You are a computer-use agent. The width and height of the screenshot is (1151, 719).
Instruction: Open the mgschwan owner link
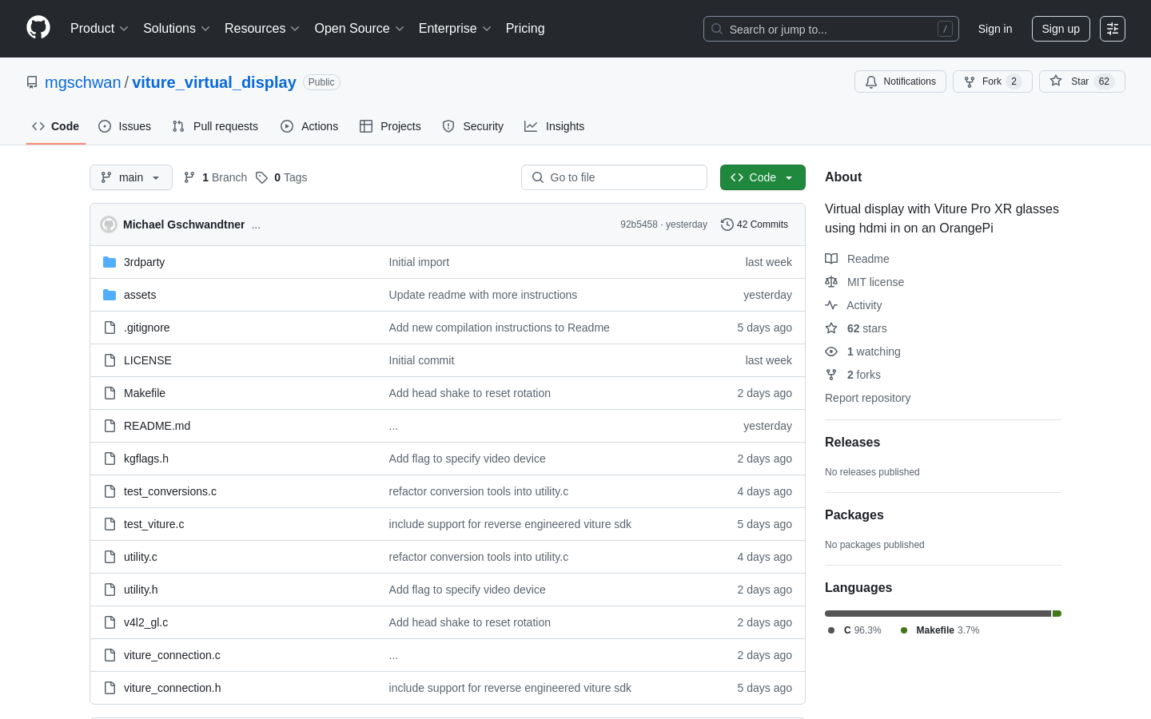click(83, 82)
